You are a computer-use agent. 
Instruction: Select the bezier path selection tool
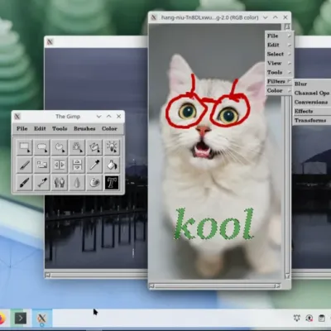[94, 146]
